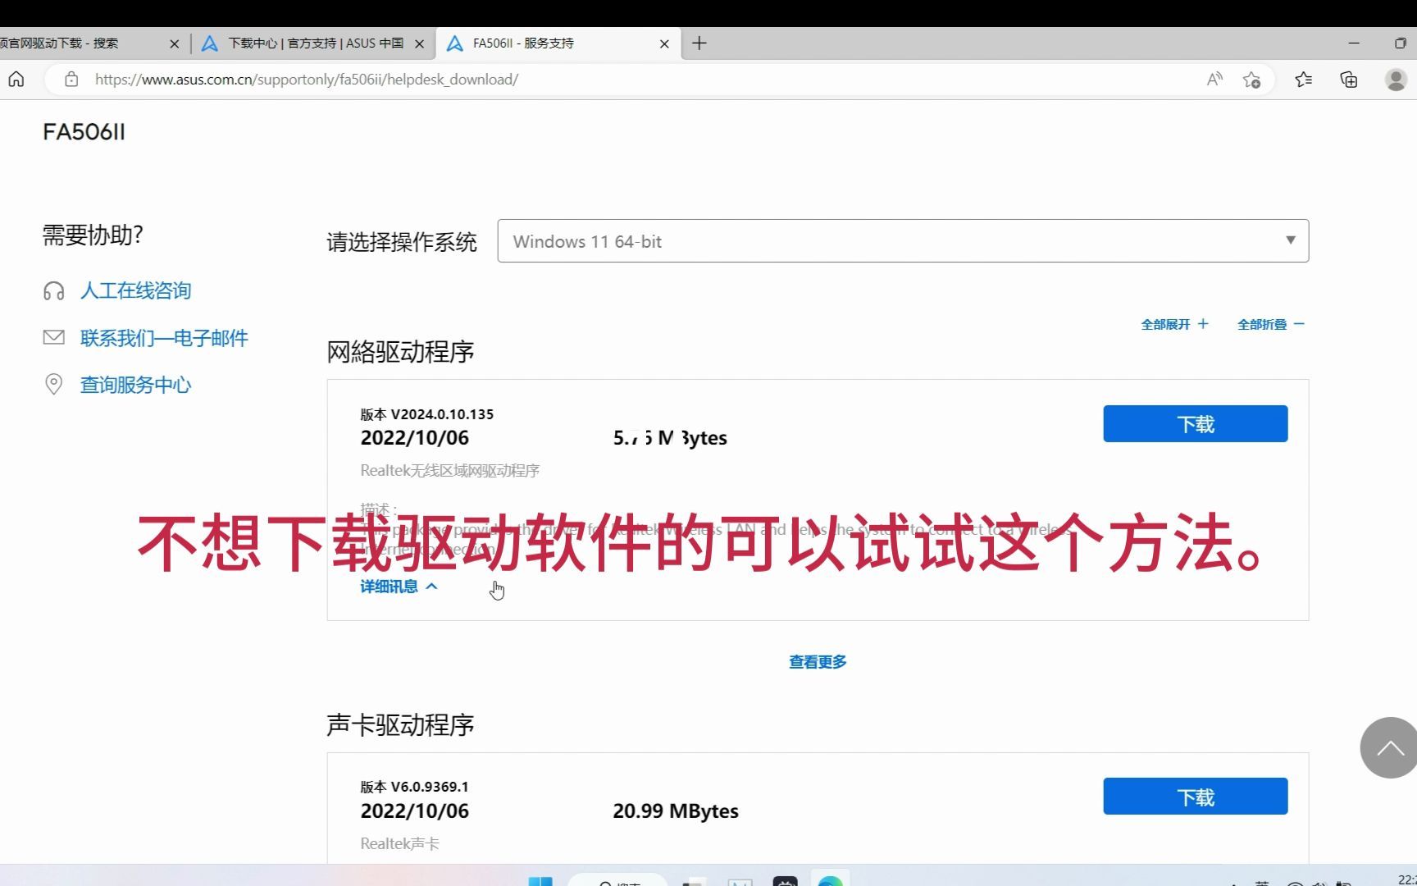
Task: Collapse the 详细讯息 details section
Action: (x=399, y=587)
